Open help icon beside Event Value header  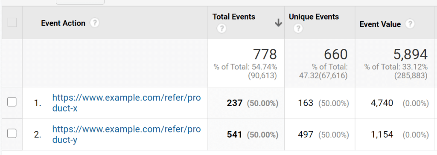pos(409,24)
